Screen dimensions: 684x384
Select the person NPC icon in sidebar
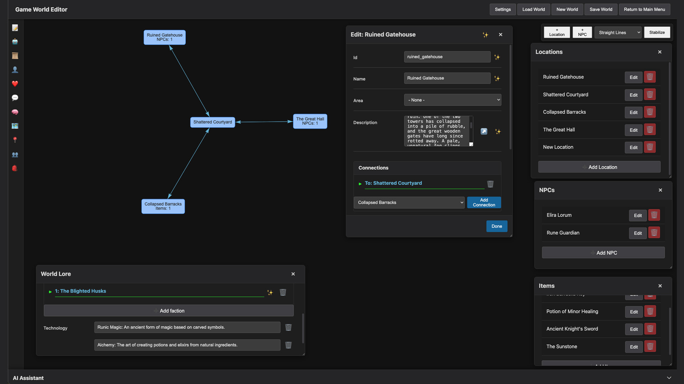click(x=15, y=70)
